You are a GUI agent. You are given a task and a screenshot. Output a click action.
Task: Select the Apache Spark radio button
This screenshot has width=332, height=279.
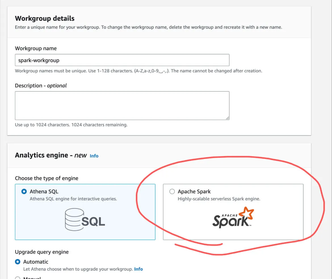point(172,192)
